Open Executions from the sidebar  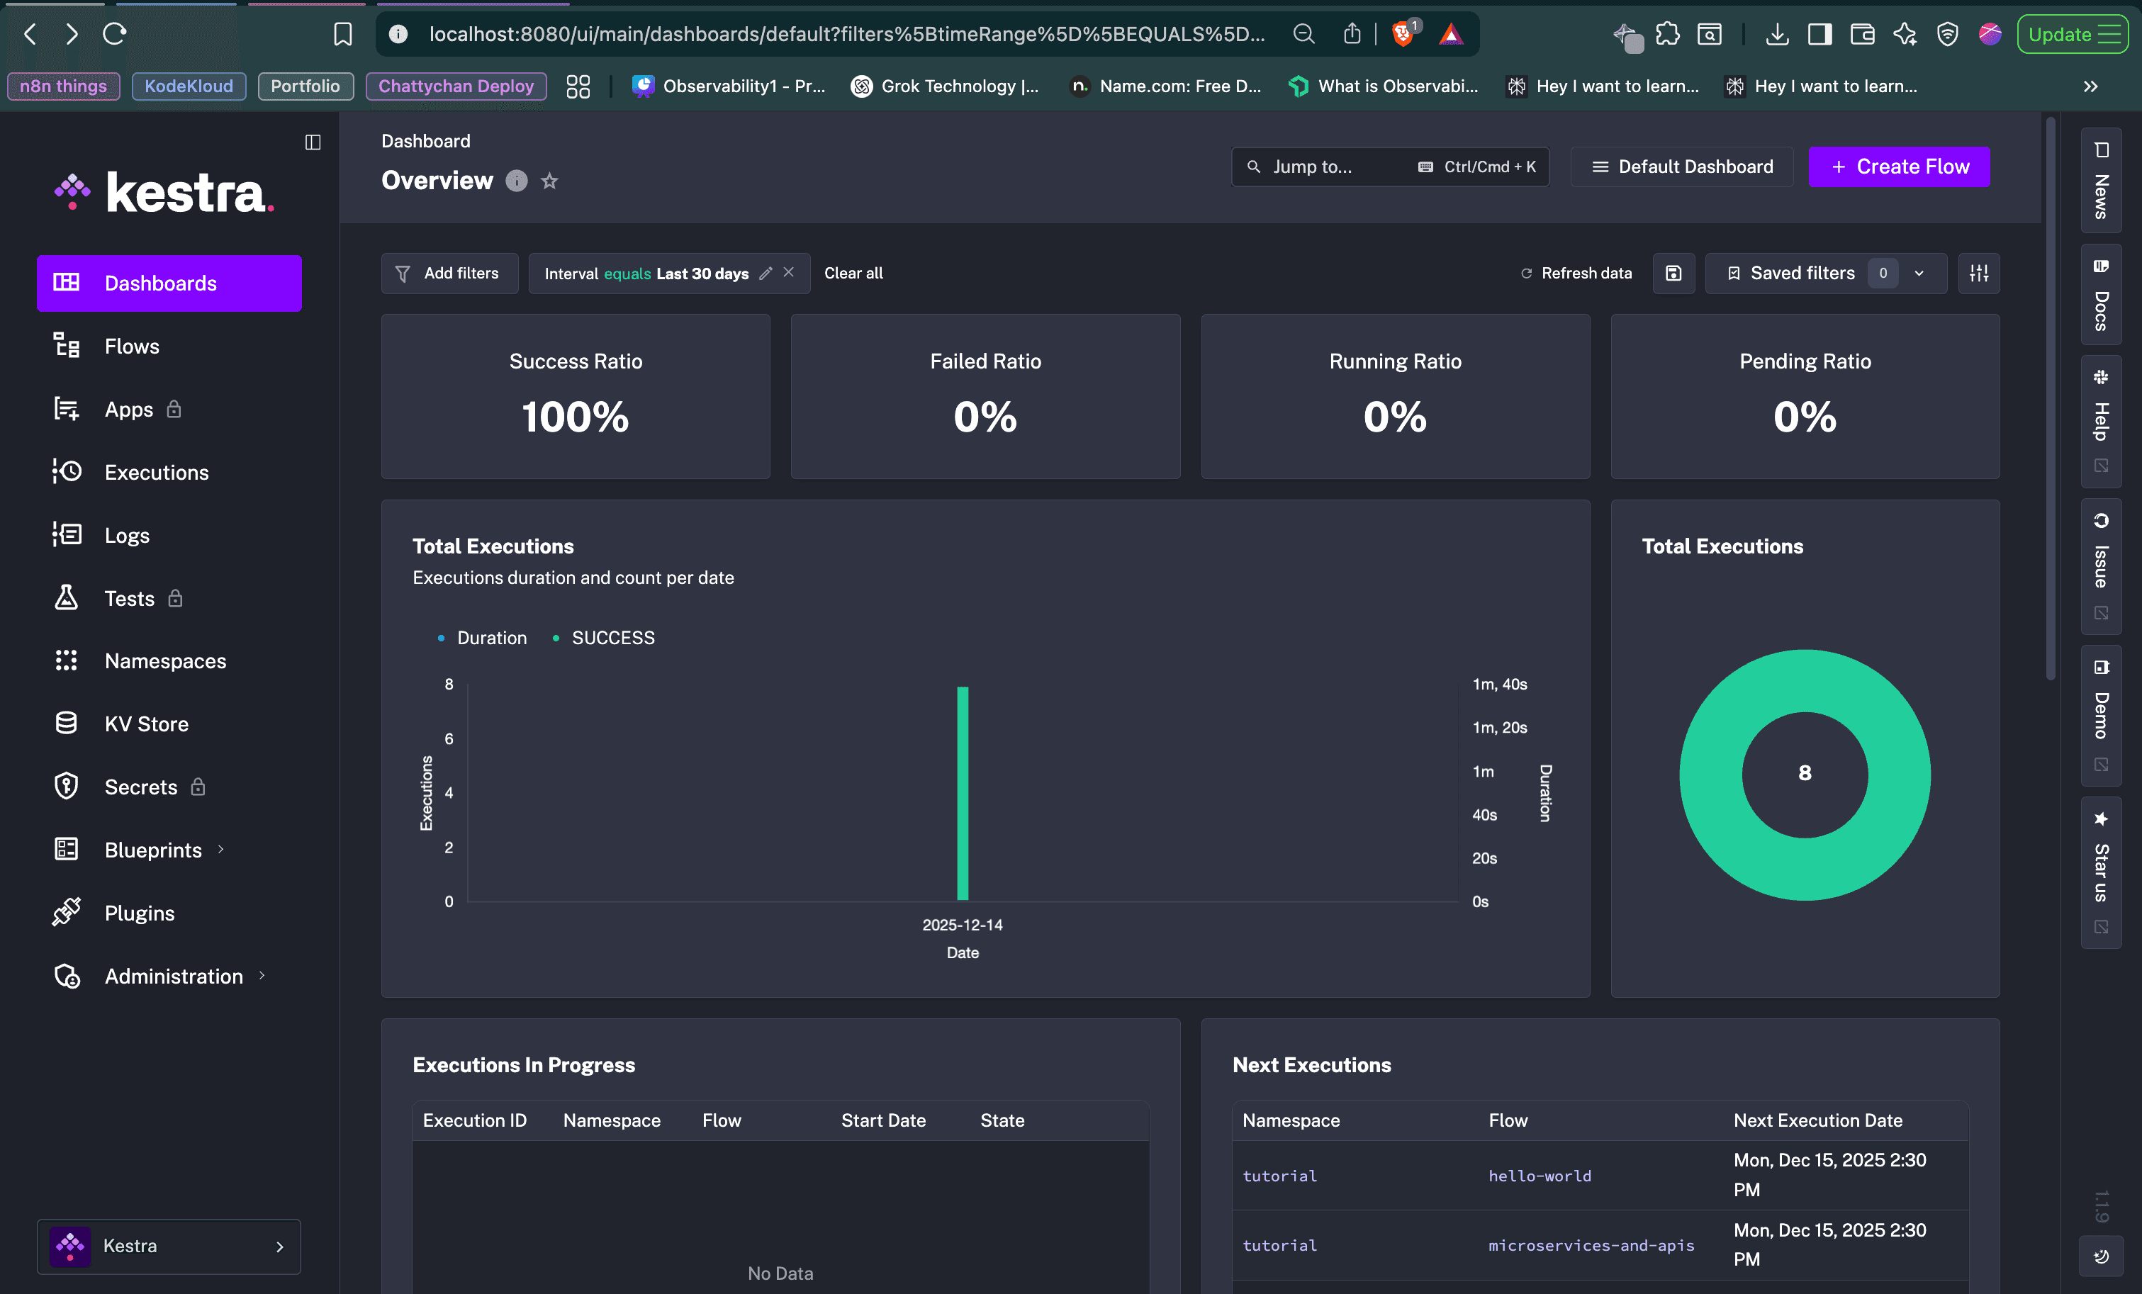[157, 472]
